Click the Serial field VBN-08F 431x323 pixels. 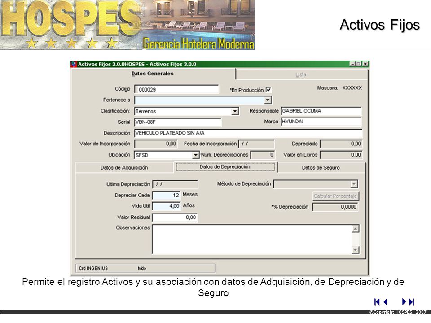coord(178,122)
